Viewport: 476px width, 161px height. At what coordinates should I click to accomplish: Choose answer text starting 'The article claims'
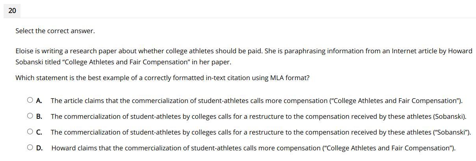257,101
